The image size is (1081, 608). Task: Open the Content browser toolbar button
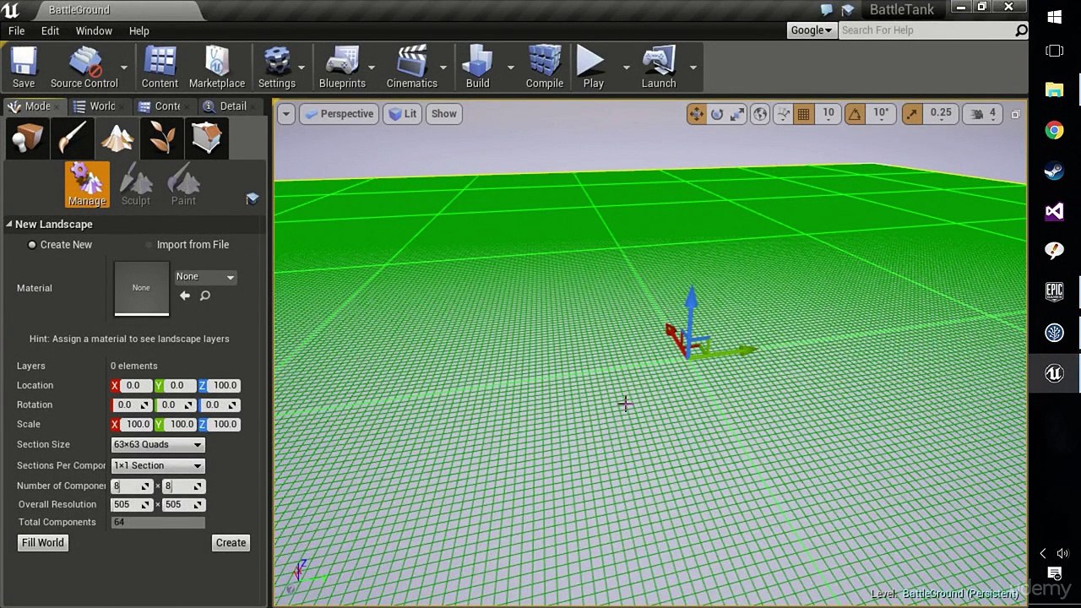click(x=160, y=68)
